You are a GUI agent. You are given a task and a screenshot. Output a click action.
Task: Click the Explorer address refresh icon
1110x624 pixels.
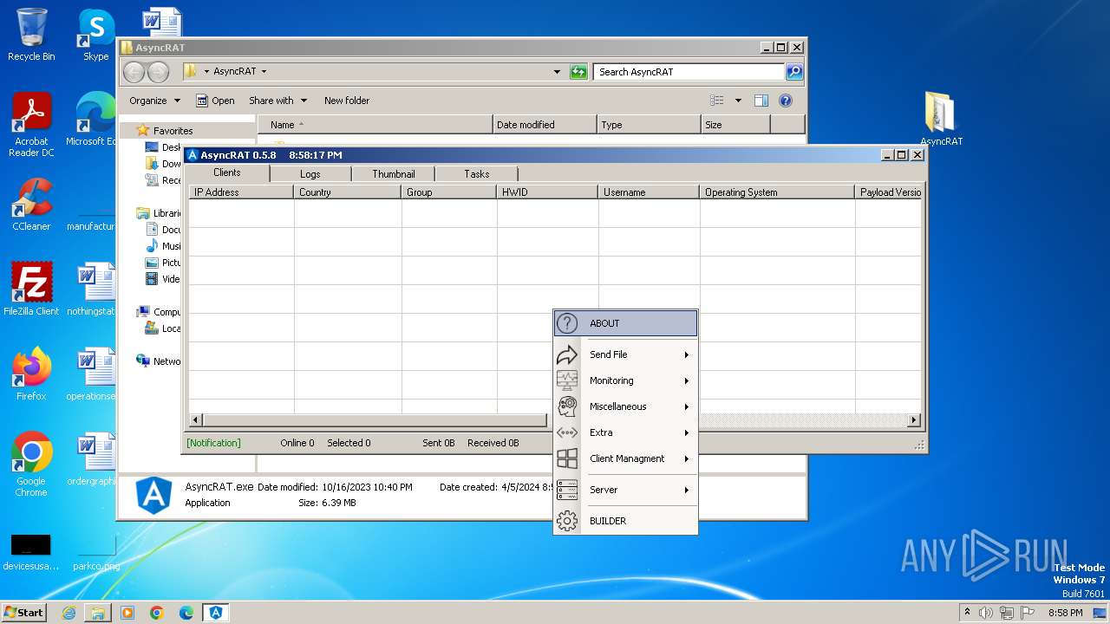pyautogui.click(x=578, y=72)
